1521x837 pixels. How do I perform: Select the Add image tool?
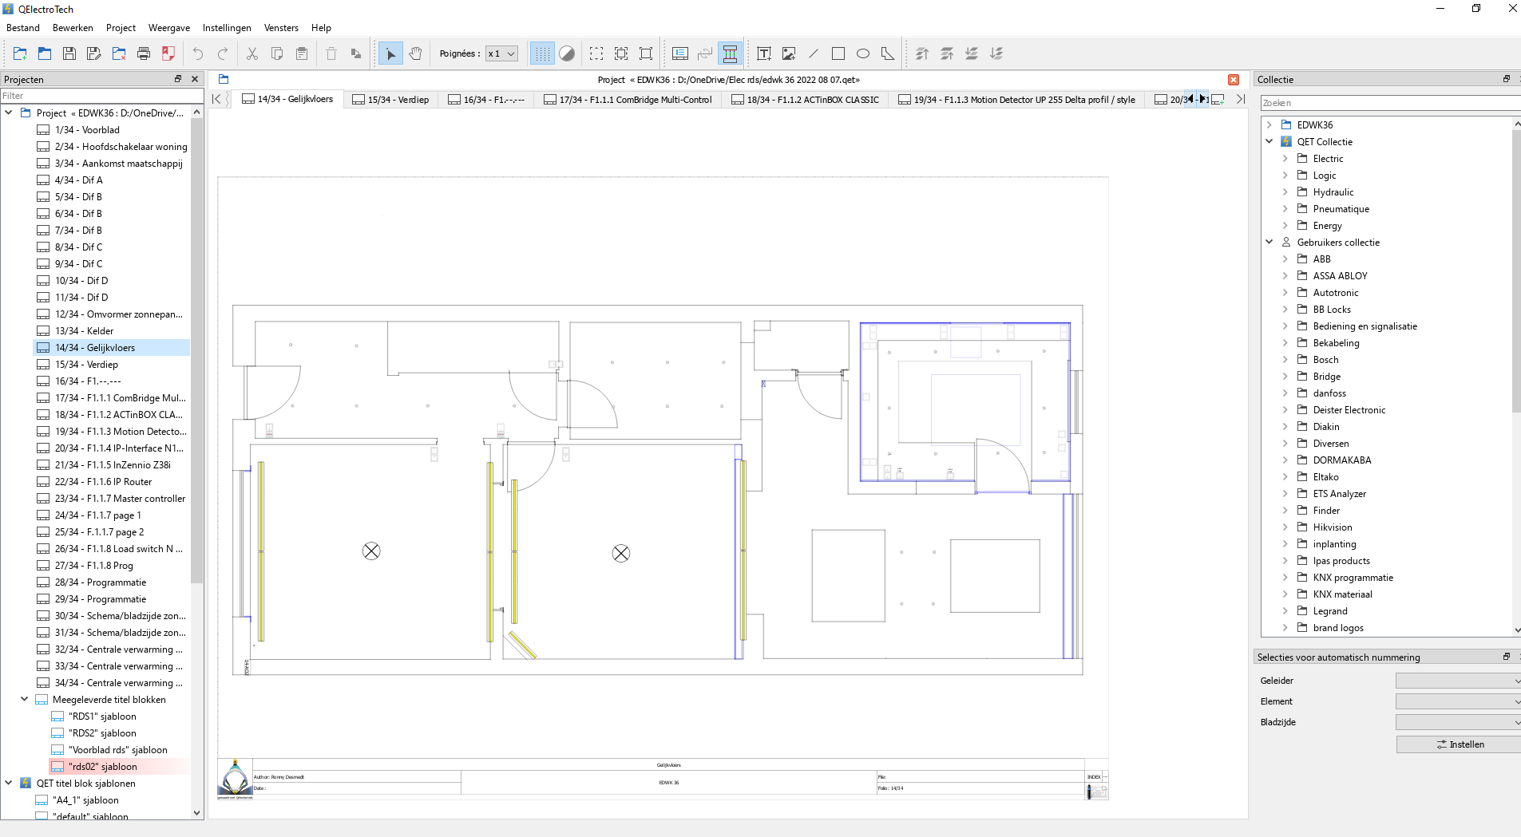point(789,53)
